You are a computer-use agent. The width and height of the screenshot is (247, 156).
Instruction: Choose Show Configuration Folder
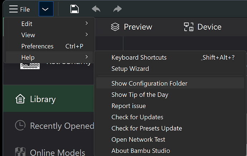pos(170,83)
